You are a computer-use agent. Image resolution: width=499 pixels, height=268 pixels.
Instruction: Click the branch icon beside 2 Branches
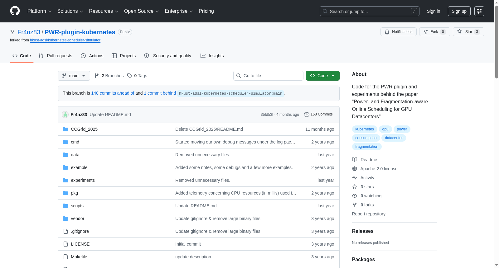tap(97, 76)
